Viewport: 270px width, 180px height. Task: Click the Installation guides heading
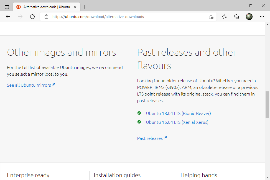click(x=117, y=175)
